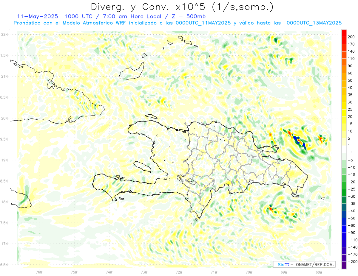Click the 21N latitude label
The image size is (358, 276).
pos(4,76)
